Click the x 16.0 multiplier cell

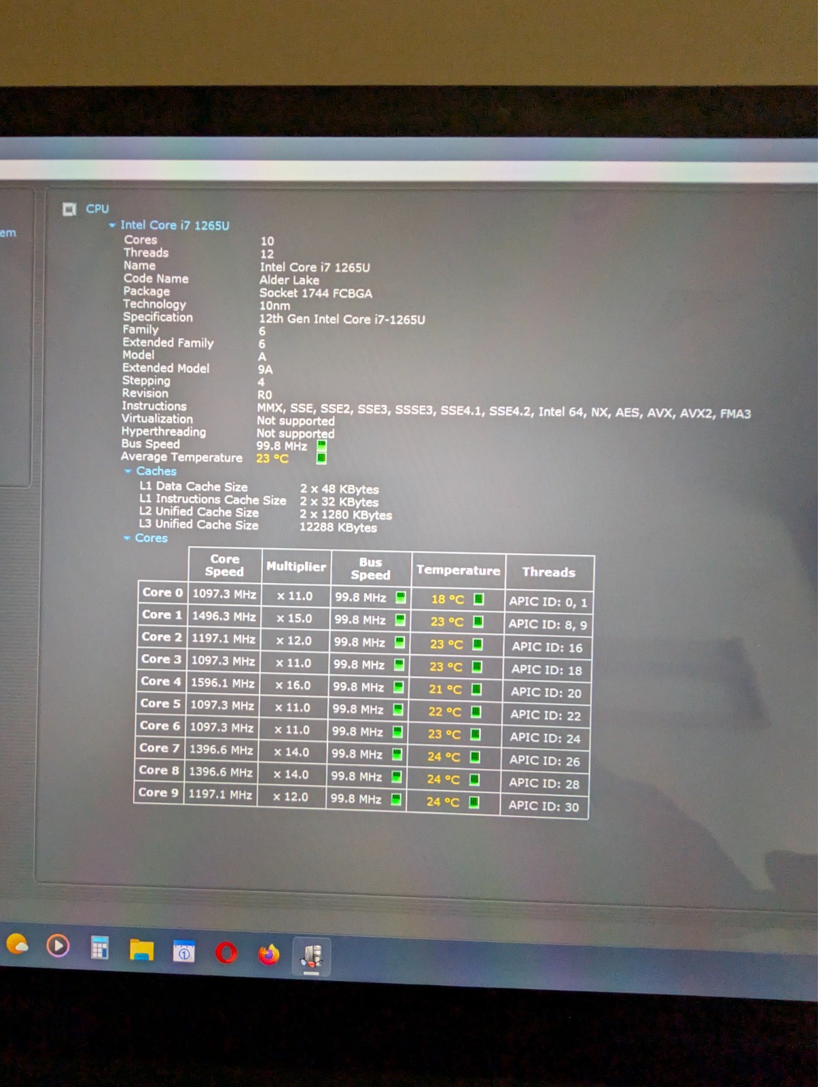293,685
